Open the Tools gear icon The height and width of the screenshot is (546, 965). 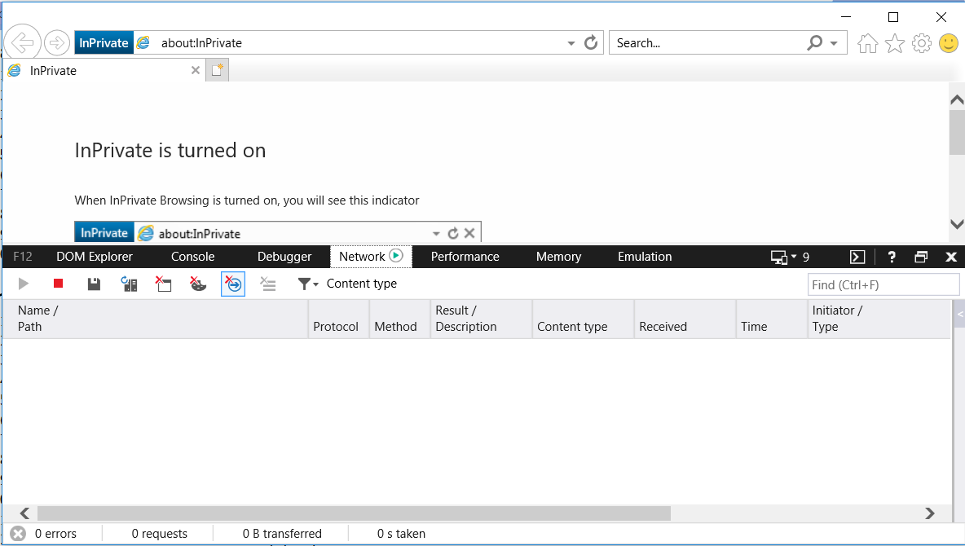[922, 43]
